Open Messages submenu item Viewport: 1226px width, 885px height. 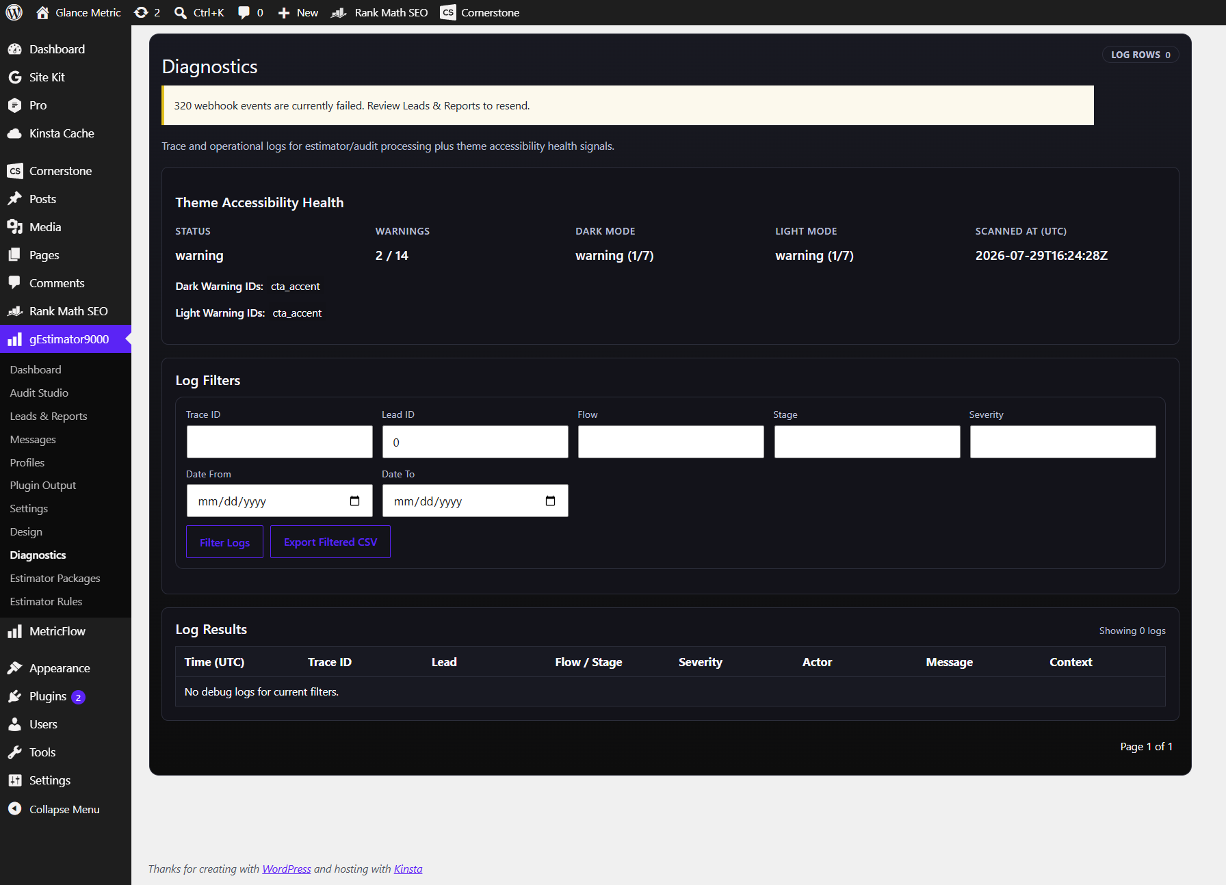pyautogui.click(x=33, y=439)
